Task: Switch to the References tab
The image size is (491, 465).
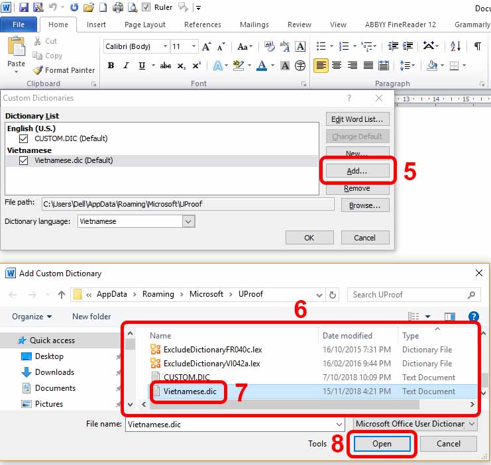Action: (203, 25)
